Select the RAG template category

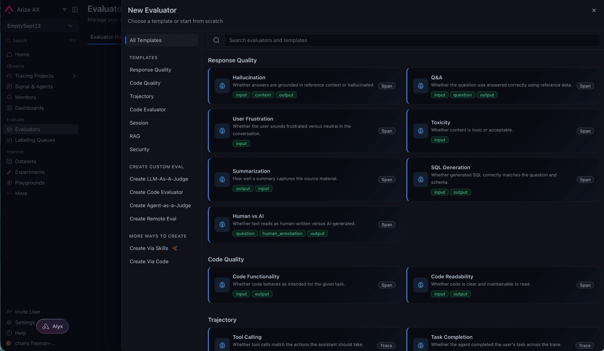pos(135,136)
